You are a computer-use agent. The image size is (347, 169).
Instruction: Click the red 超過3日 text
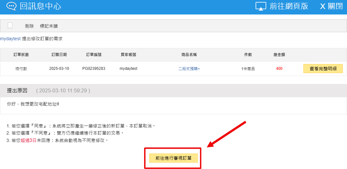point(28,140)
